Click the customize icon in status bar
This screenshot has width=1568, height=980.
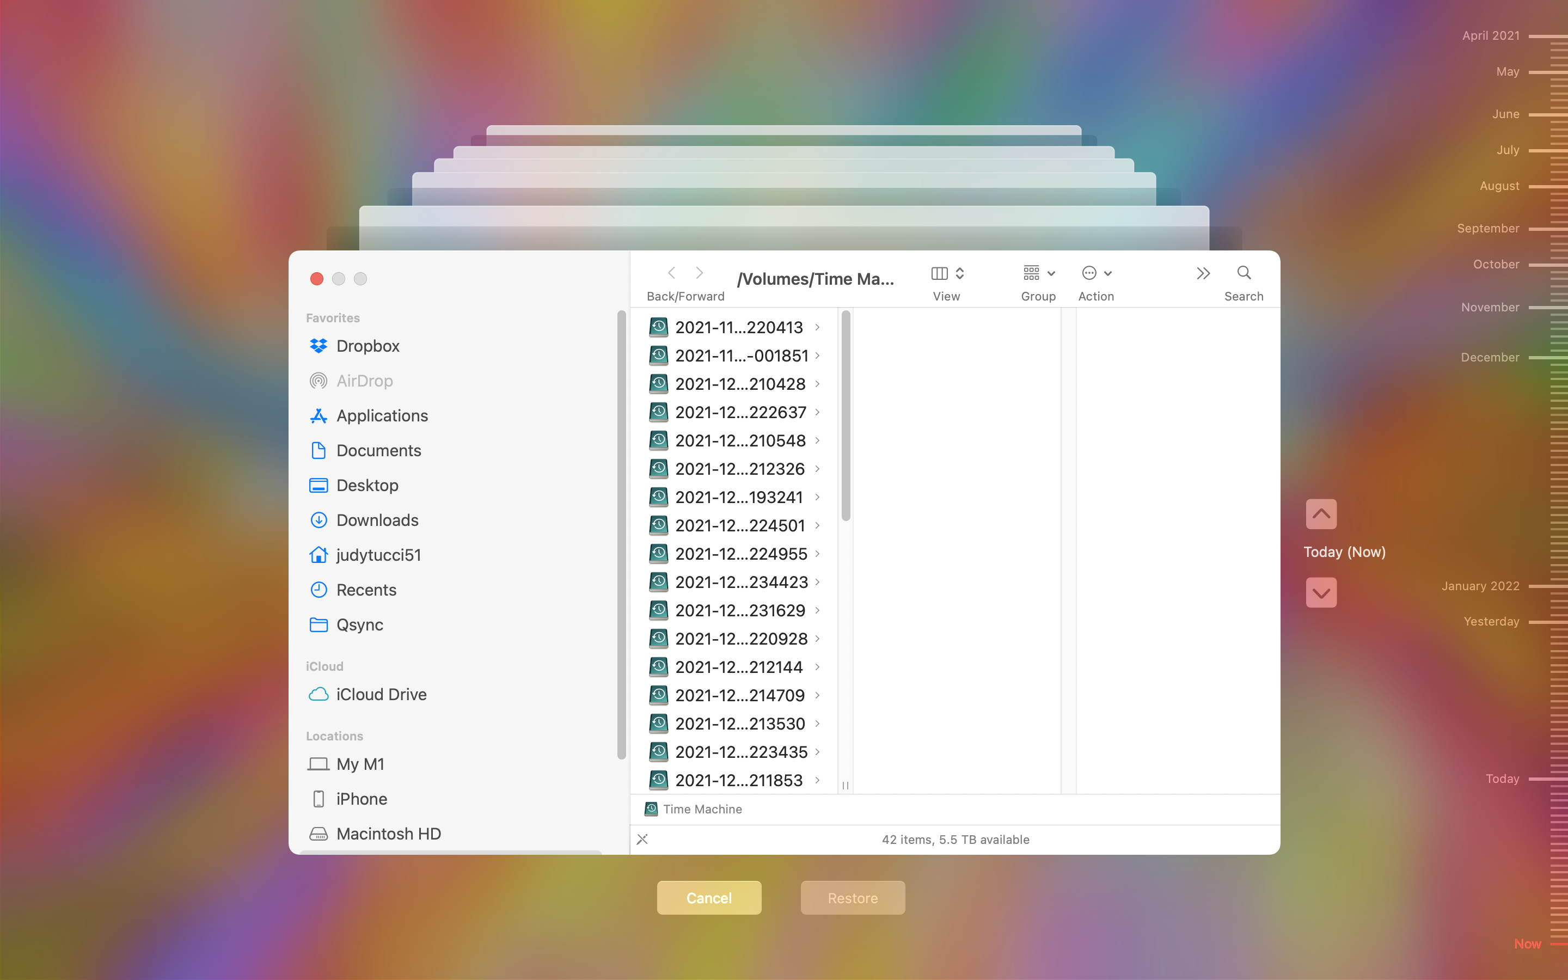coord(642,840)
